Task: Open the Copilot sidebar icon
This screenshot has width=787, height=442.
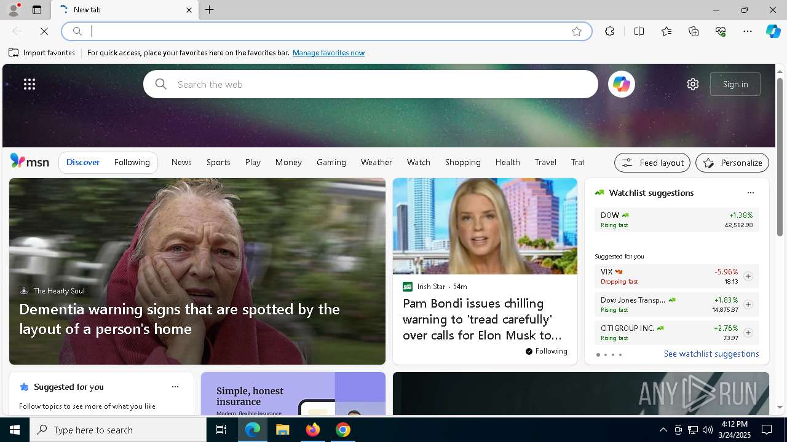Action: point(773,31)
